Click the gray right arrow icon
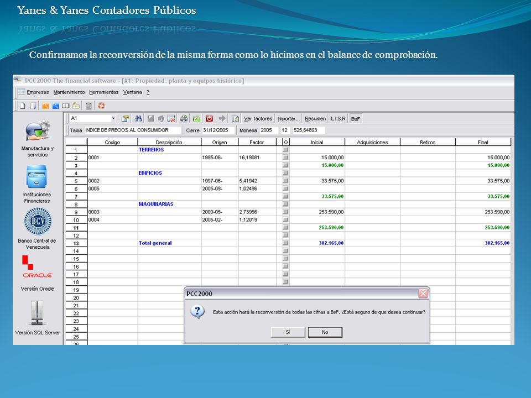Screen dimensions: 531x398 coord(222,118)
